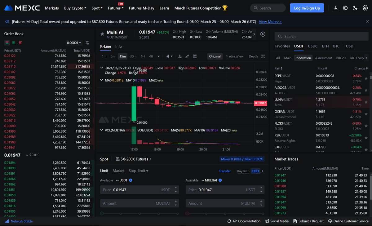This screenshot has width=372, height=226.
Task: Open the Markets menu item
Action: point(52,8)
